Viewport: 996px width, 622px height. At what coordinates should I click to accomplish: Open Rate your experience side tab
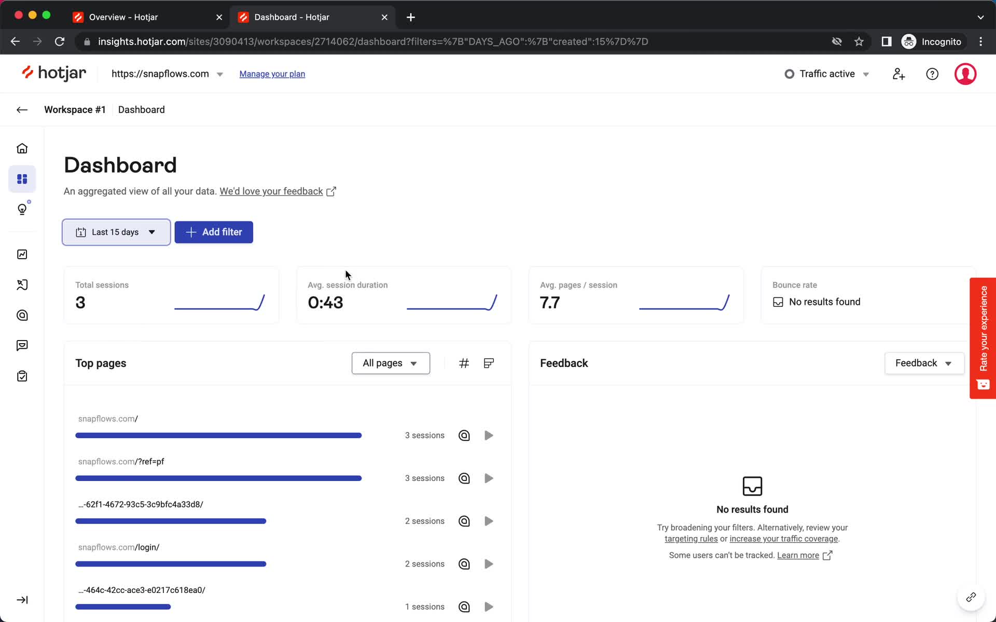click(983, 338)
